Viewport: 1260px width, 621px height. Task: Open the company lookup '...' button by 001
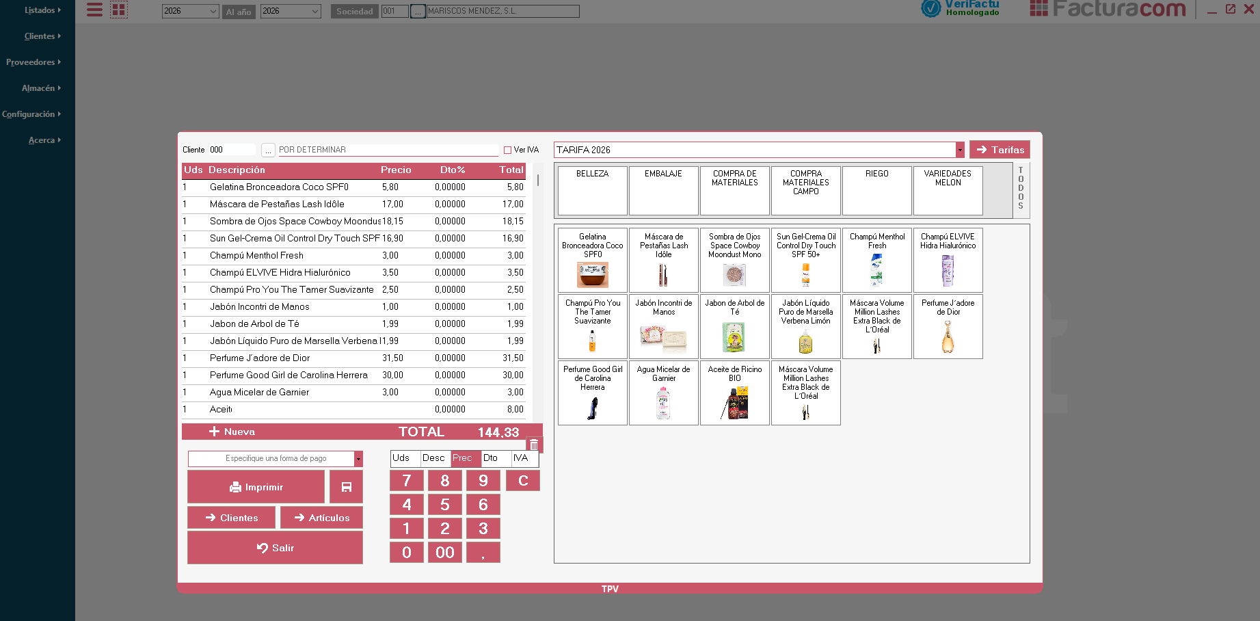[418, 12]
